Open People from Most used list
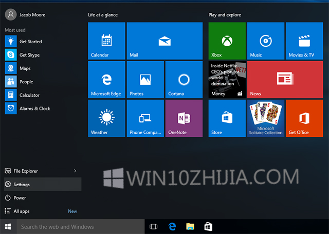The image size is (329, 234). [x=43, y=82]
